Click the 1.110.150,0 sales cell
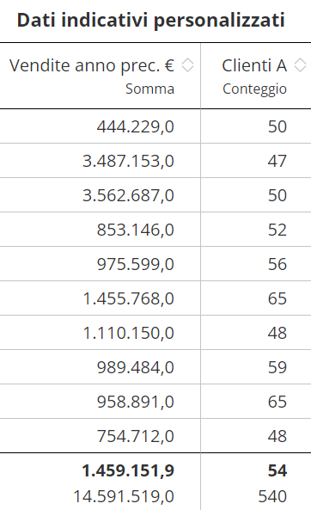Viewport: 311px width, 516px height. (x=128, y=333)
